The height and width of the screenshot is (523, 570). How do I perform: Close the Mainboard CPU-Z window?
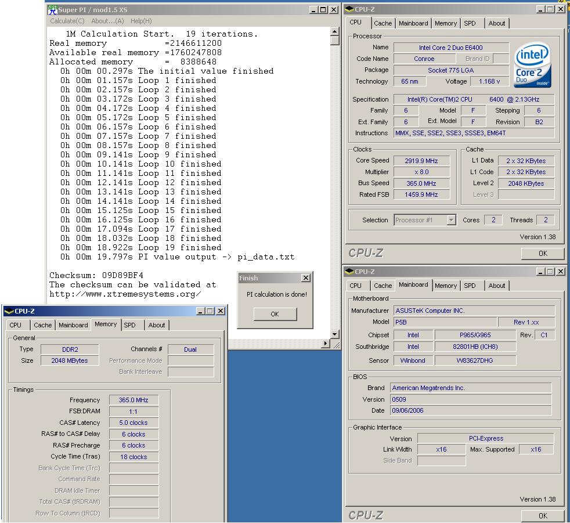click(561, 272)
